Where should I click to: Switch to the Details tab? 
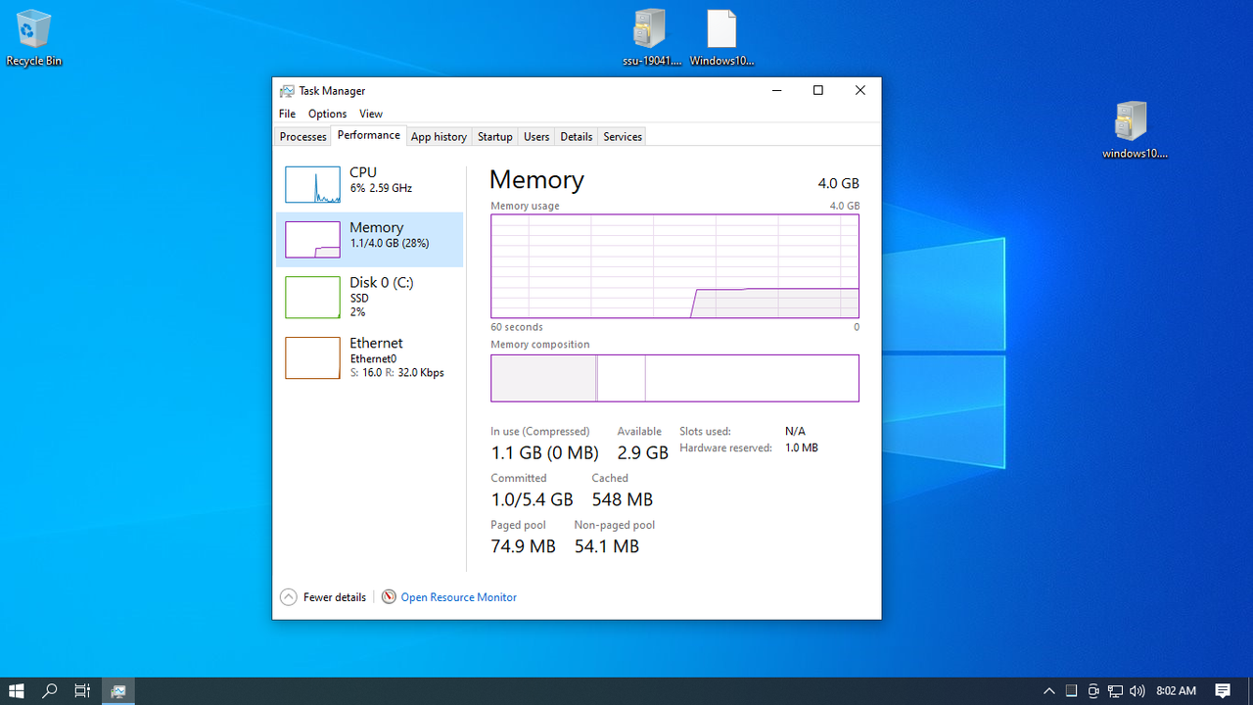577,137
